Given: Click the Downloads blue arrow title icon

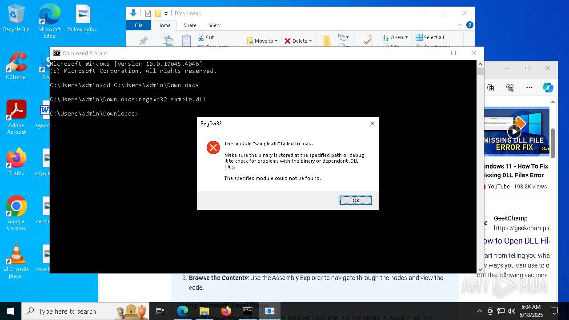Looking at the screenshot, I should click(x=133, y=13).
